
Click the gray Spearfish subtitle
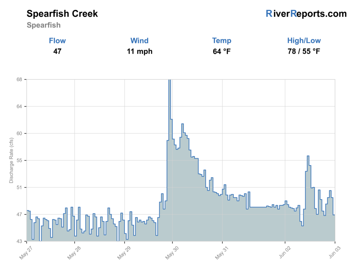(x=43, y=25)
